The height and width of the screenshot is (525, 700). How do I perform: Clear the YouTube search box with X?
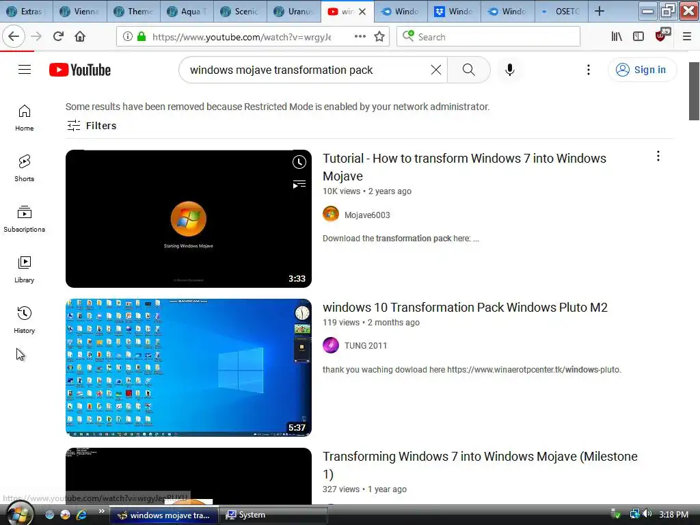coord(436,70)
